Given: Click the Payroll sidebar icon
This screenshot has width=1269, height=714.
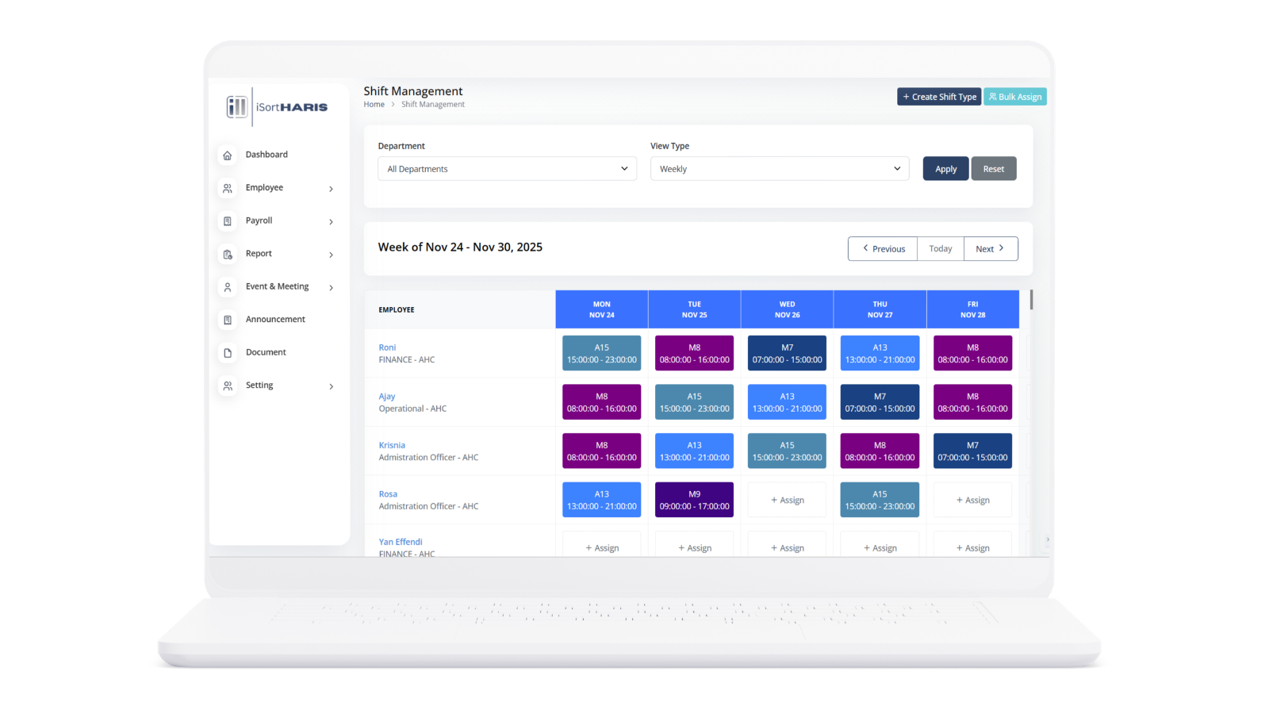Looking at the screenshot, I should pos(228,221).
